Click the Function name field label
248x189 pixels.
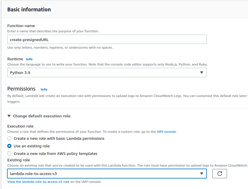21,26
